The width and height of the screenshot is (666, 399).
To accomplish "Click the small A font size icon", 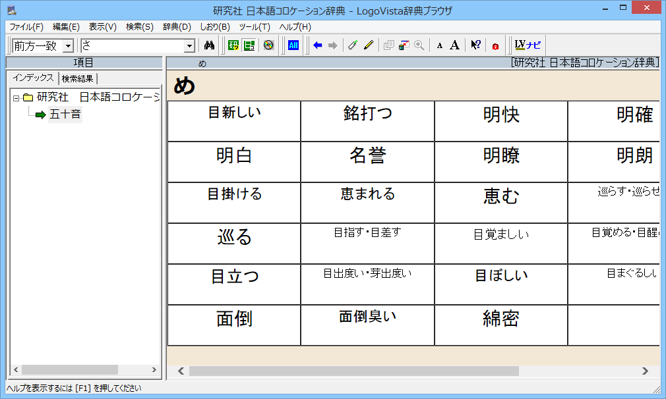I will click(440, 45).
